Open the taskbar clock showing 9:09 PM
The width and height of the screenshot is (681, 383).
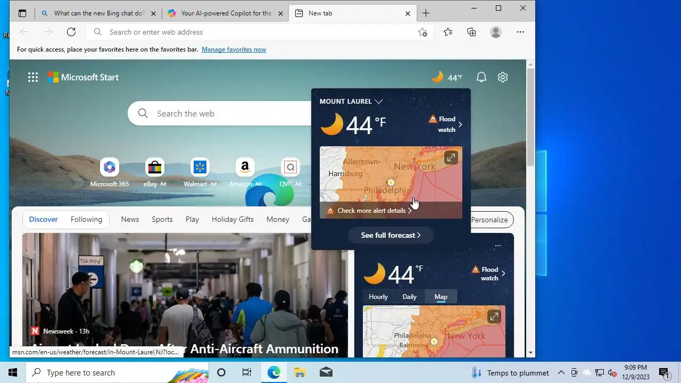pyautogui.click(x=636, y=372)
